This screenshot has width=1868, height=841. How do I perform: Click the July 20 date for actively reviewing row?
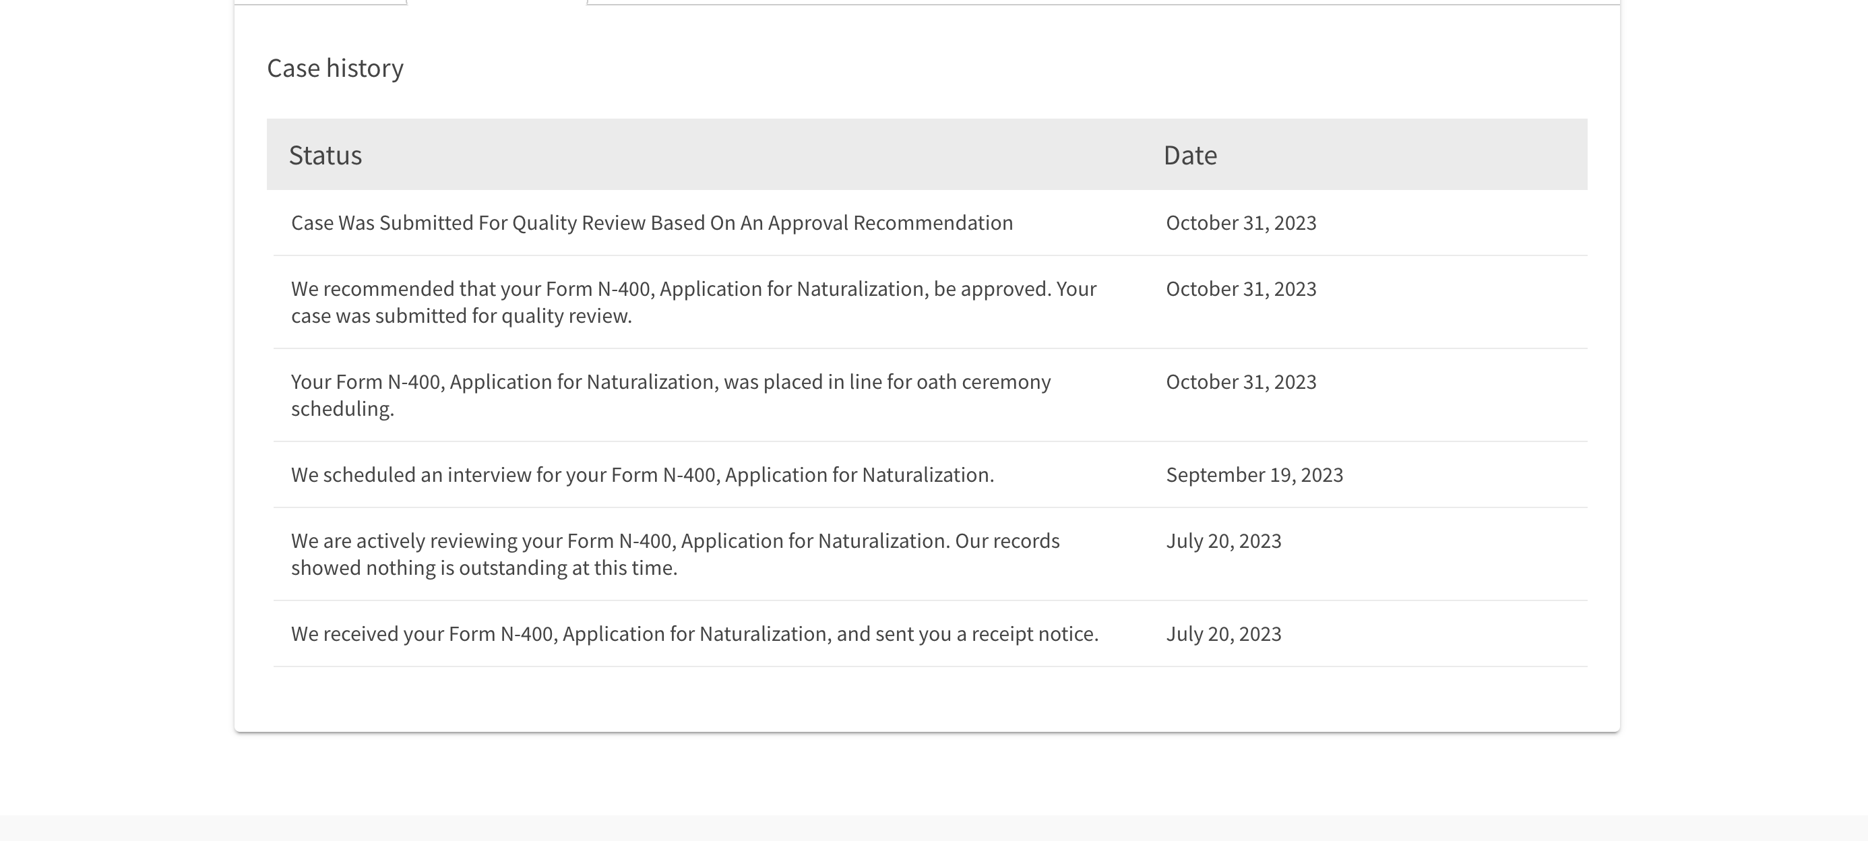[1223, 541]
